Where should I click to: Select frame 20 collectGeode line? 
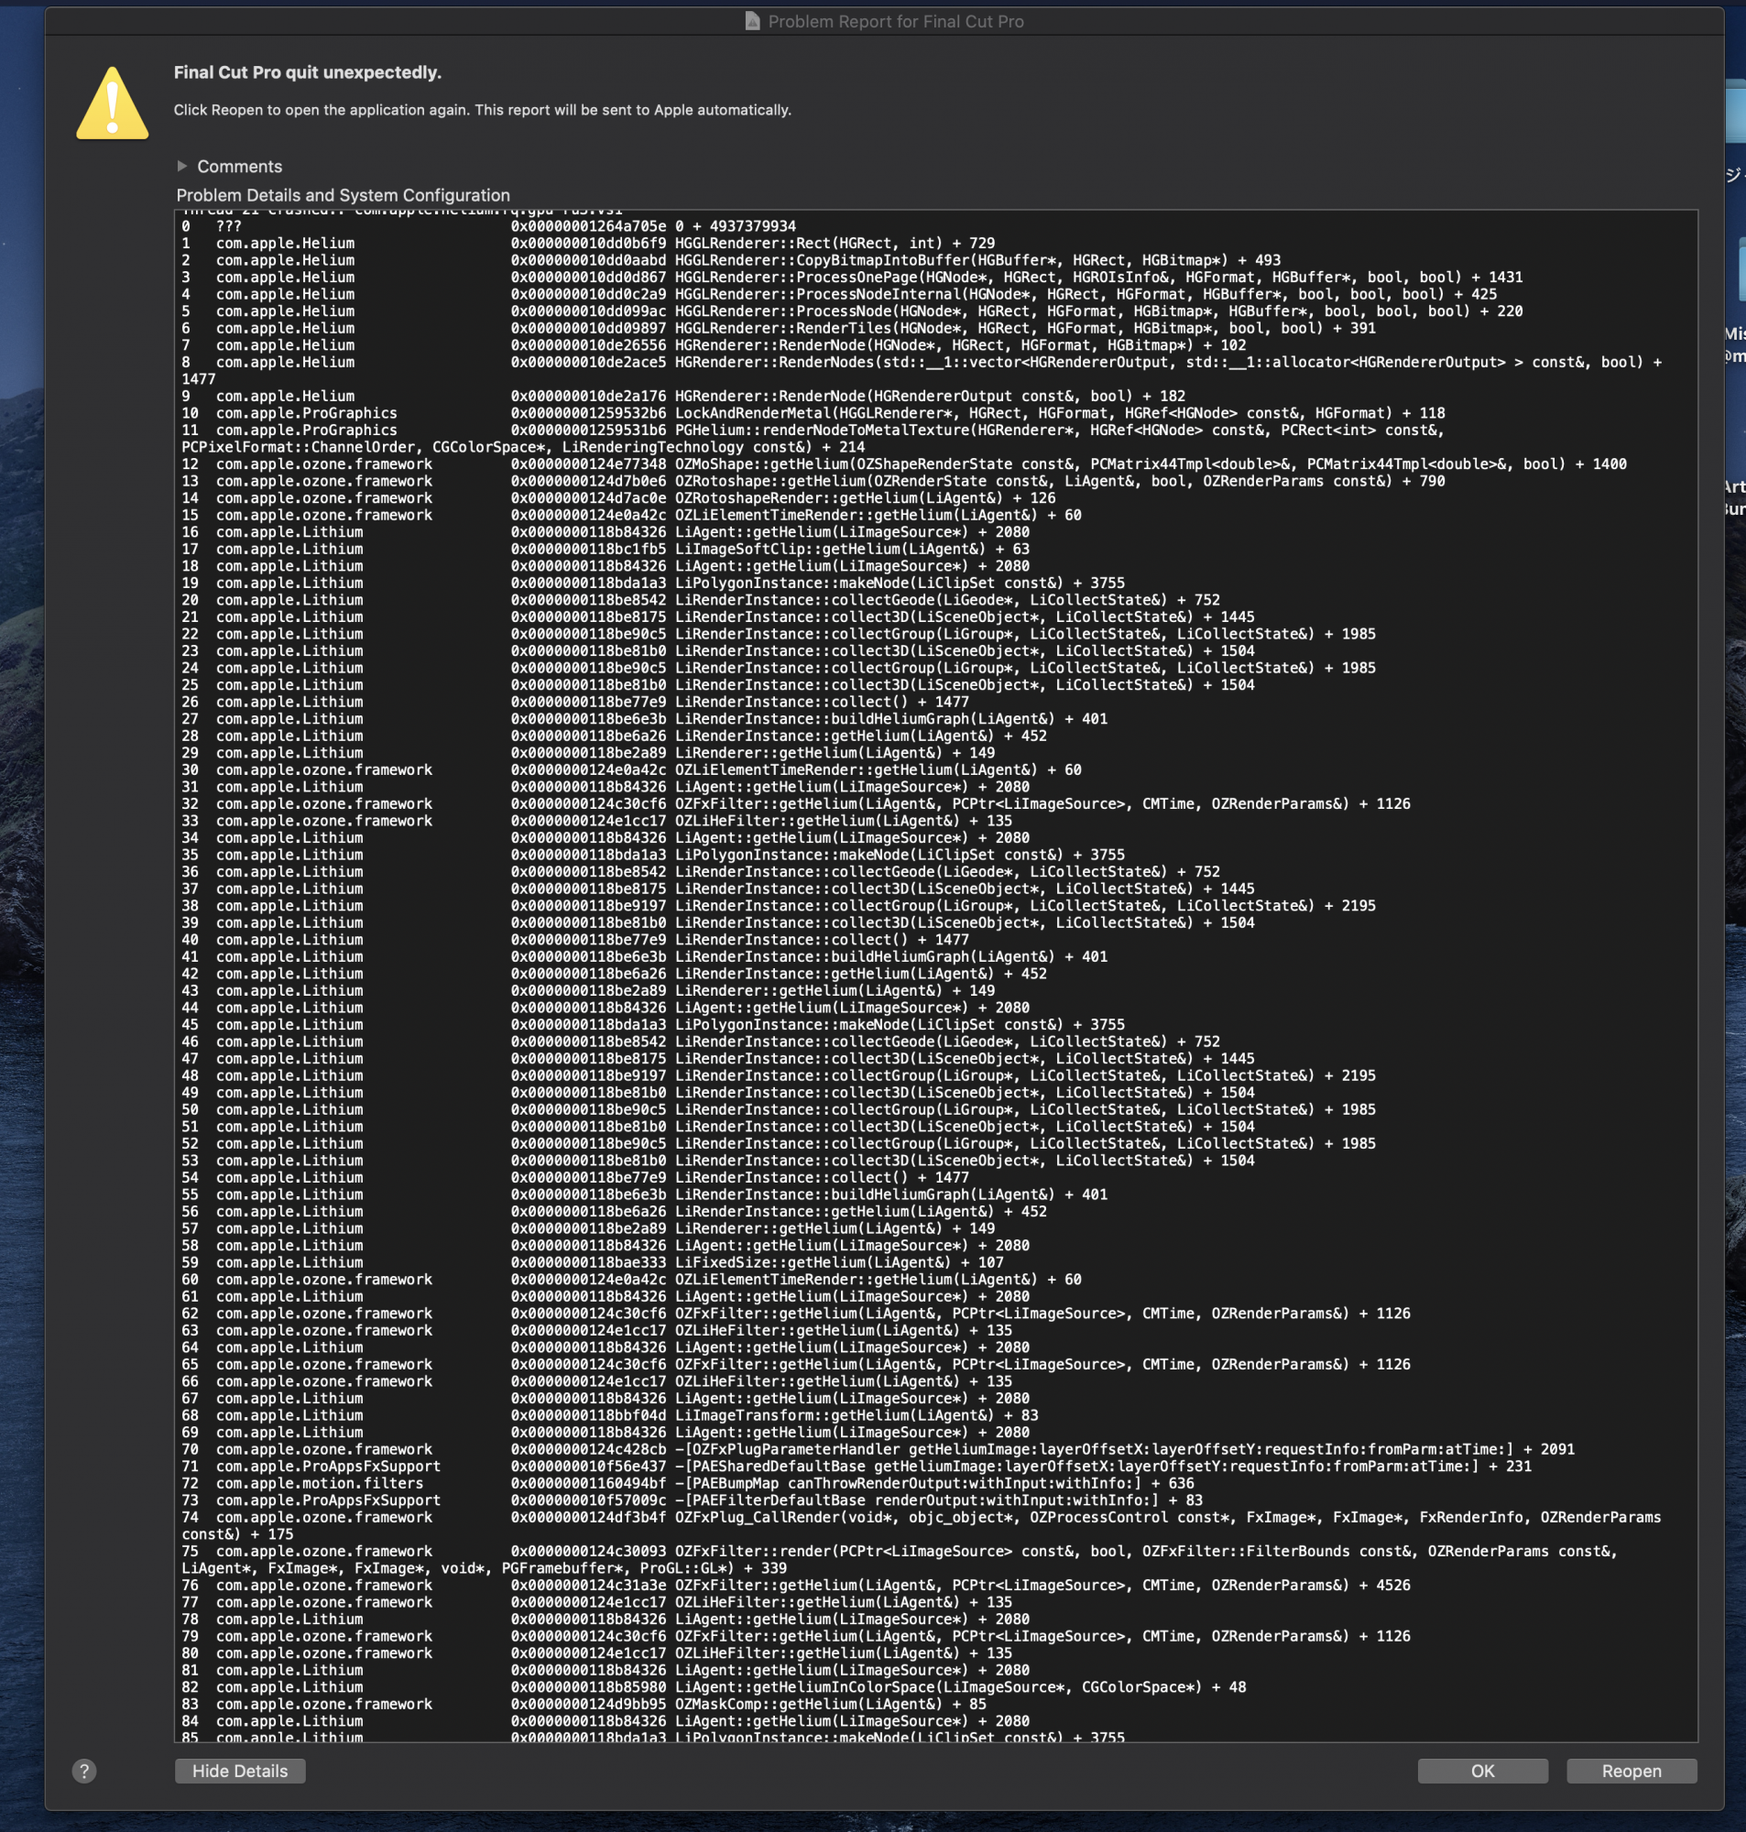pyautogui.click(x=700, y=600)
